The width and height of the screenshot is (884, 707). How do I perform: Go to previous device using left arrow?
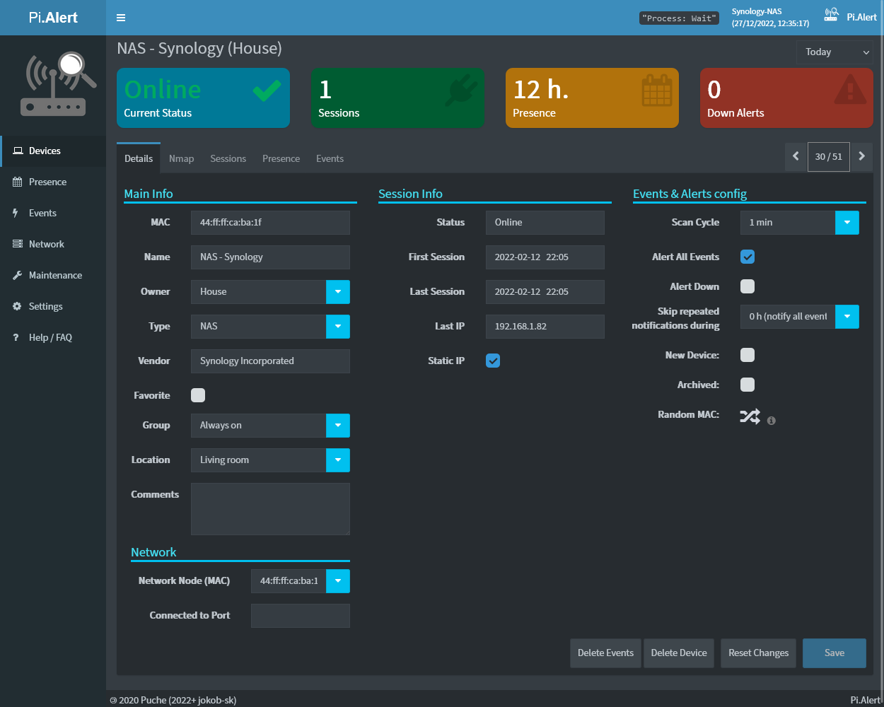coord(796,156)
